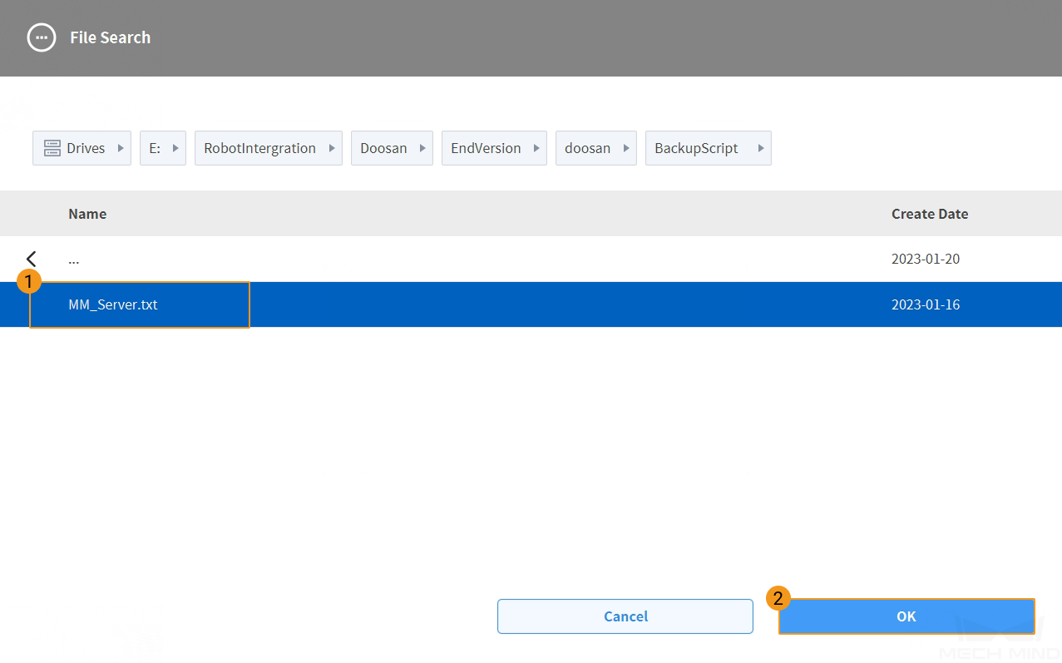Expand the arrow after lowercase doosan
The image size is (1062, 663).
tap(626, 148)
